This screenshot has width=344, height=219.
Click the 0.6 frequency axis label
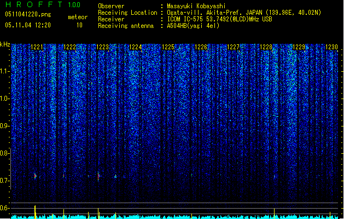point(5,208)
